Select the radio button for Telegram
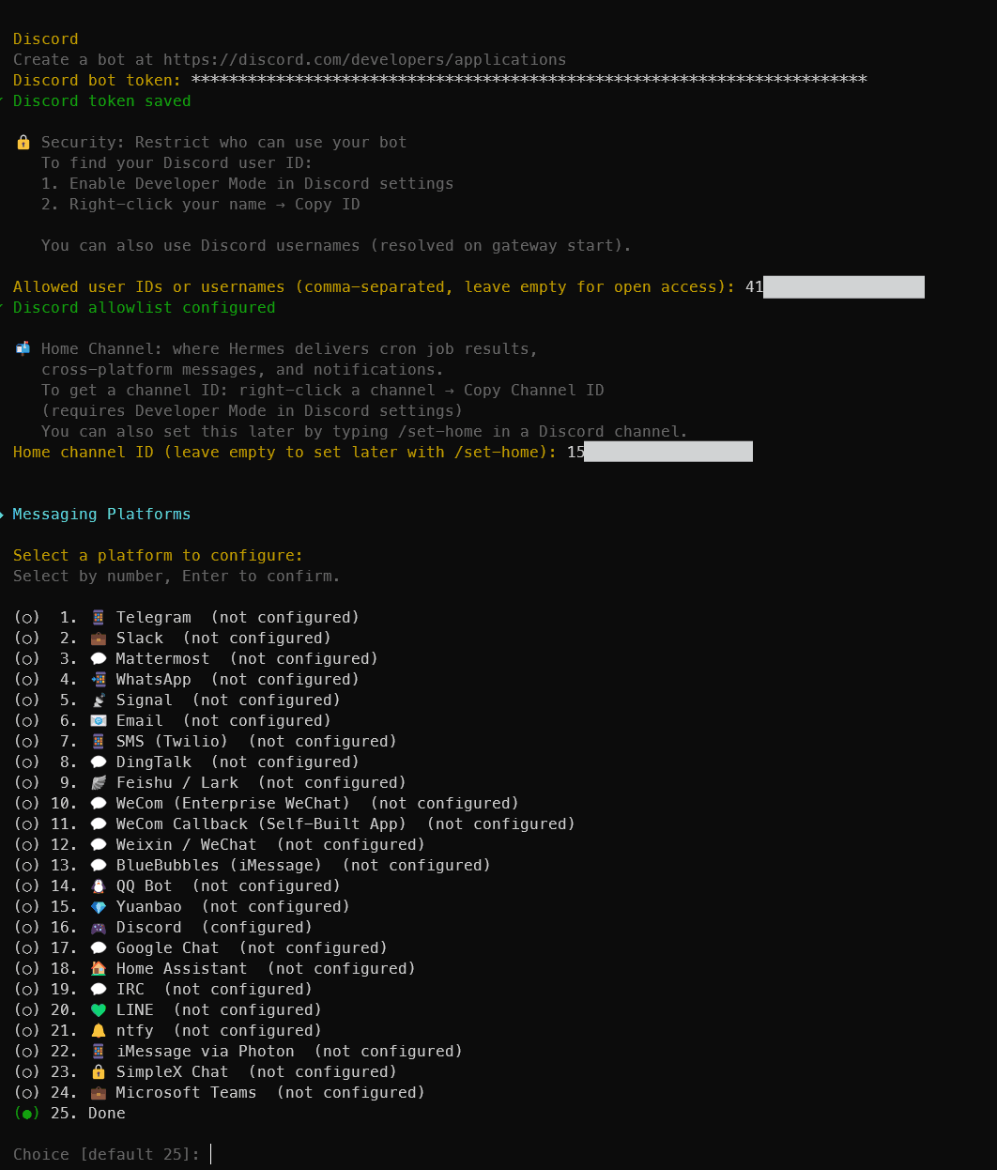Viewport: 997px width, 1170px height. point(27,618)
